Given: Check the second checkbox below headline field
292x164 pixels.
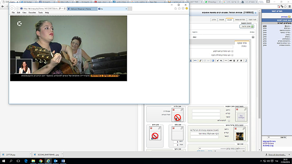Looking at the screenshot, I should pyautogui.click(x=232, y=55).
